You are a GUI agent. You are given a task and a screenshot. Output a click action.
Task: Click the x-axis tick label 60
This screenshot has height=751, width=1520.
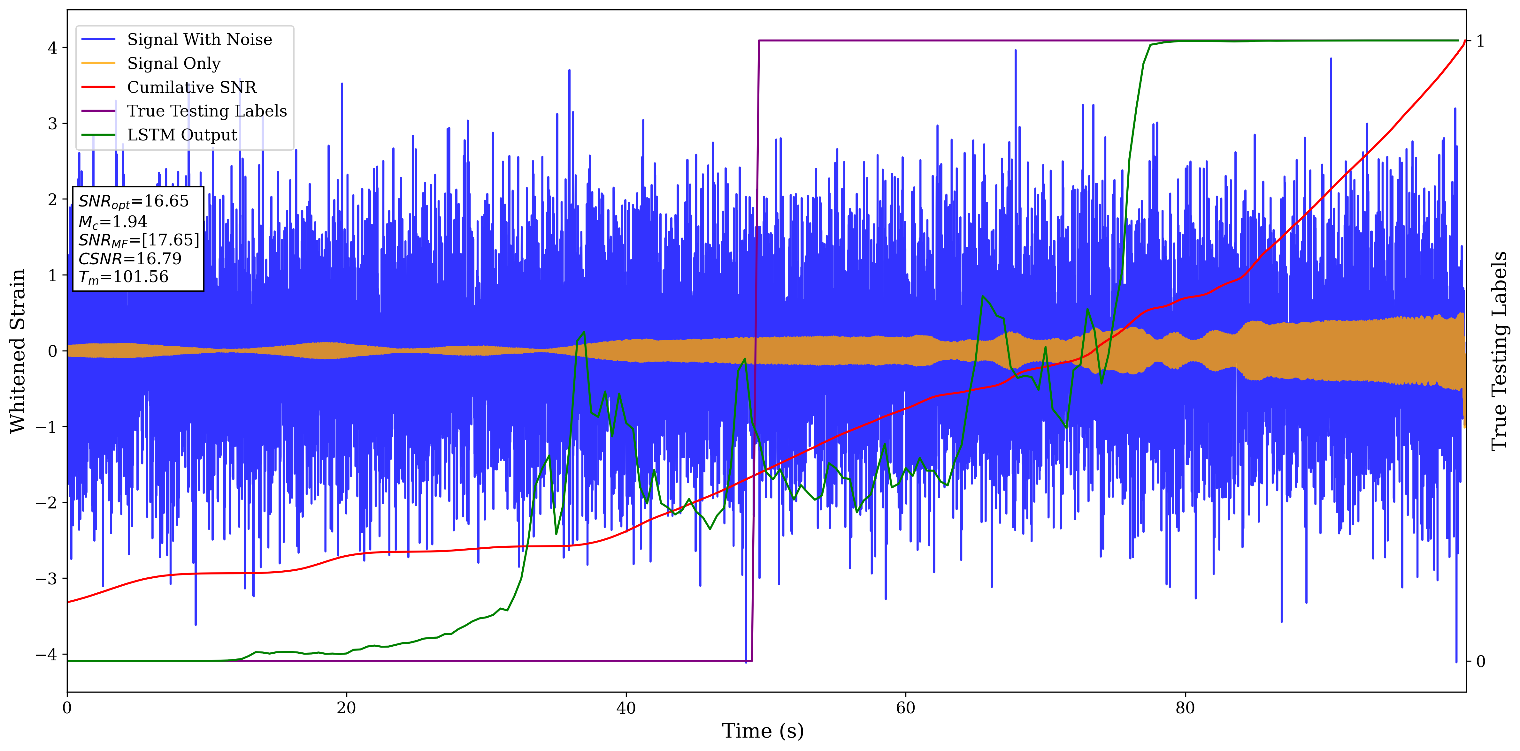(905, 709)
